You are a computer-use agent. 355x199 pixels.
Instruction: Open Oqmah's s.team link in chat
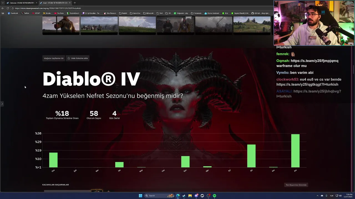pos(315,61)
